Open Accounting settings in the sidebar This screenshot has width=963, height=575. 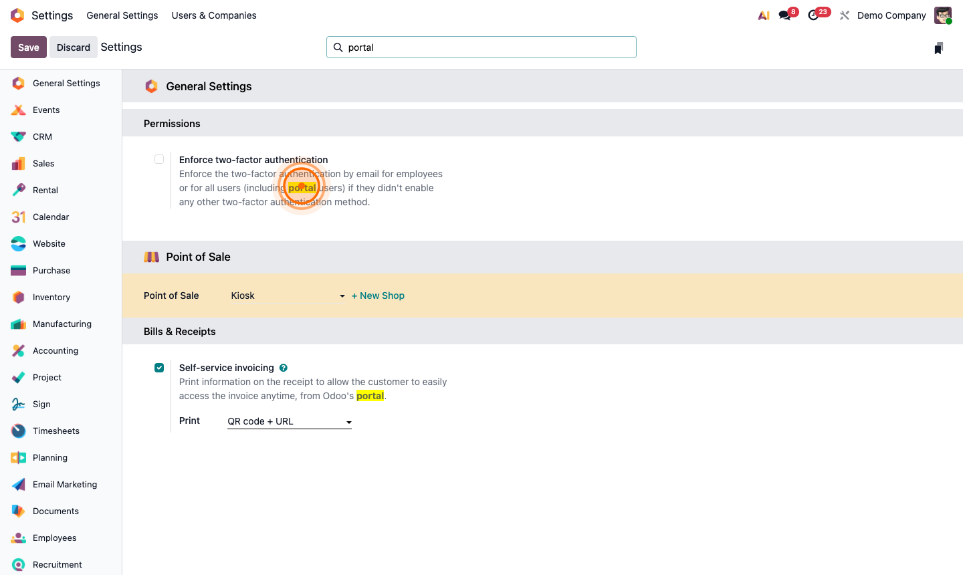pyautogui.click(x=55, y=350)
